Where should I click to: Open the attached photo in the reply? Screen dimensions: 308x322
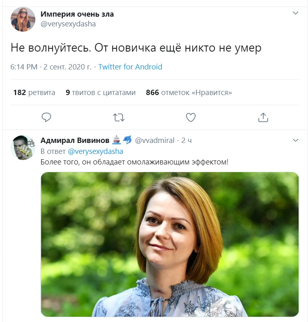170,244
